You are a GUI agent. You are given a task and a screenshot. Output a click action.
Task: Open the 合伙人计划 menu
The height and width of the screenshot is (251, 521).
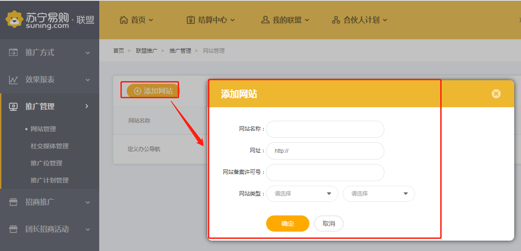tap(360, 20)
